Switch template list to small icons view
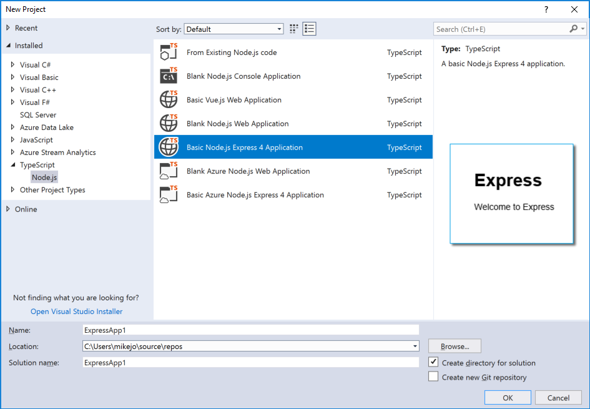Screen dimensions: 590x409 tap(293, 28)
